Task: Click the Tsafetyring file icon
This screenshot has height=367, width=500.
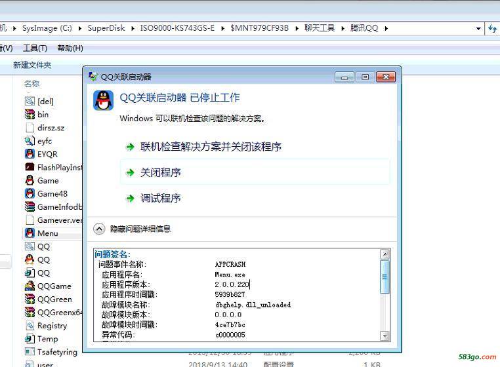Action: 30,352
